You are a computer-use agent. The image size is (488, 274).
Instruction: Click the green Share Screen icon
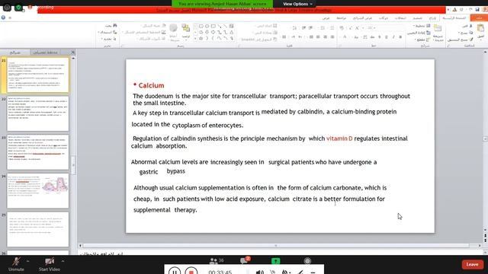(x=275, y=261)
